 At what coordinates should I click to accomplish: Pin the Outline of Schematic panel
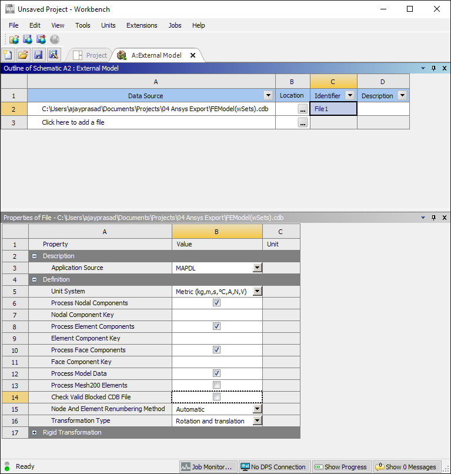[433, 68]
